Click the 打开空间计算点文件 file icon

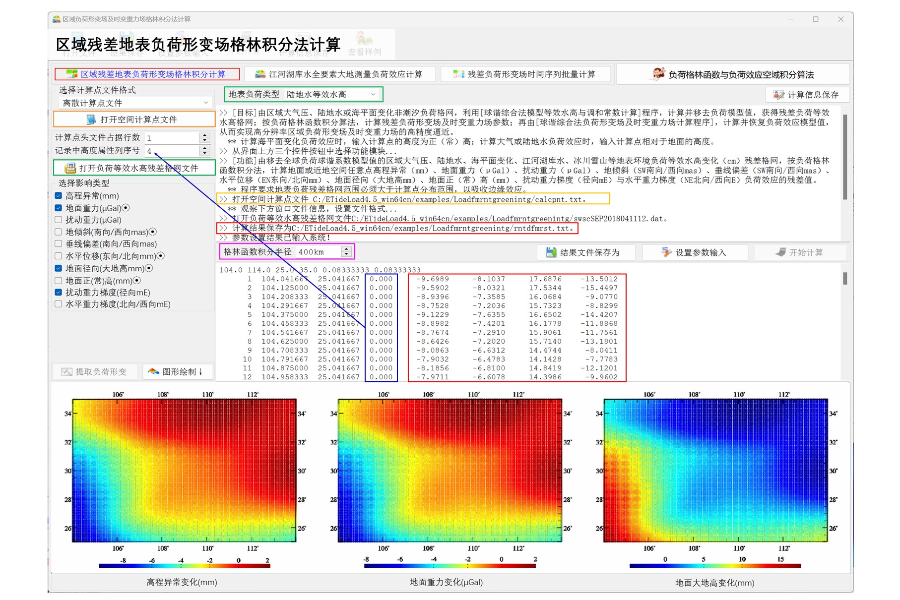point(91,120)
